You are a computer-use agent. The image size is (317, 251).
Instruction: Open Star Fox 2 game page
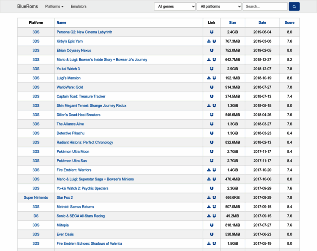(65, 197)
